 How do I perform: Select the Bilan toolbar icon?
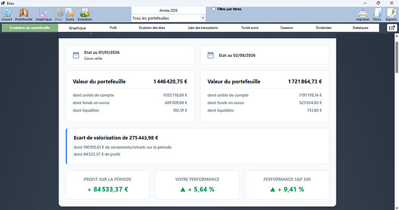point(58,14)
